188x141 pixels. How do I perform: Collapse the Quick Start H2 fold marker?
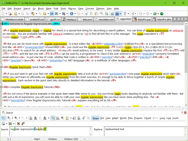coord(1,67)
